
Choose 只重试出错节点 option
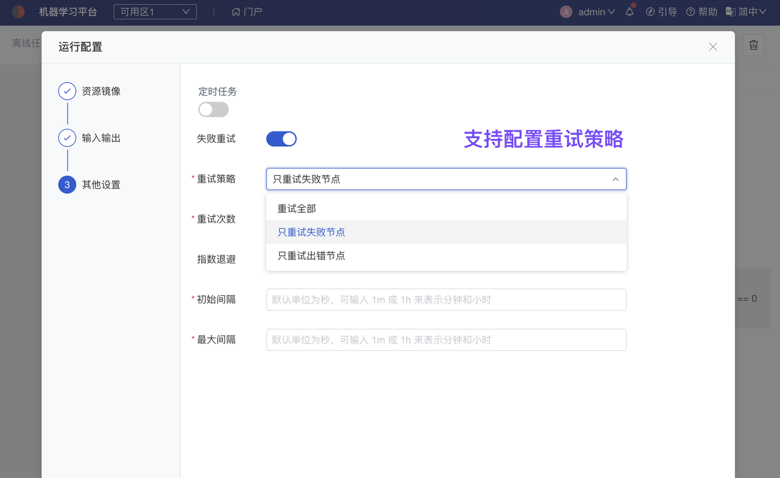[x=446, y=256]
